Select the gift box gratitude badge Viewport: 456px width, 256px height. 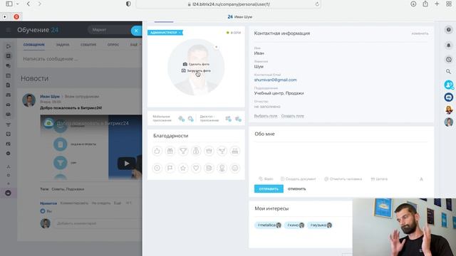pyautogui.click(x=170, y=151)
